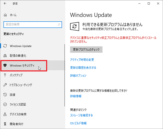Viewport: 163px width, 129px height.
Task: Open Home via the house icon
Action: click(x=5, y=15)
